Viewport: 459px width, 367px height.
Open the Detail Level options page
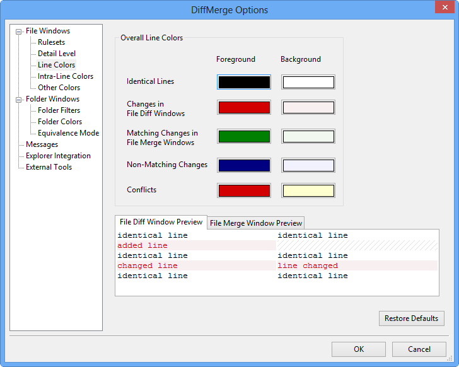click(57, 54)
